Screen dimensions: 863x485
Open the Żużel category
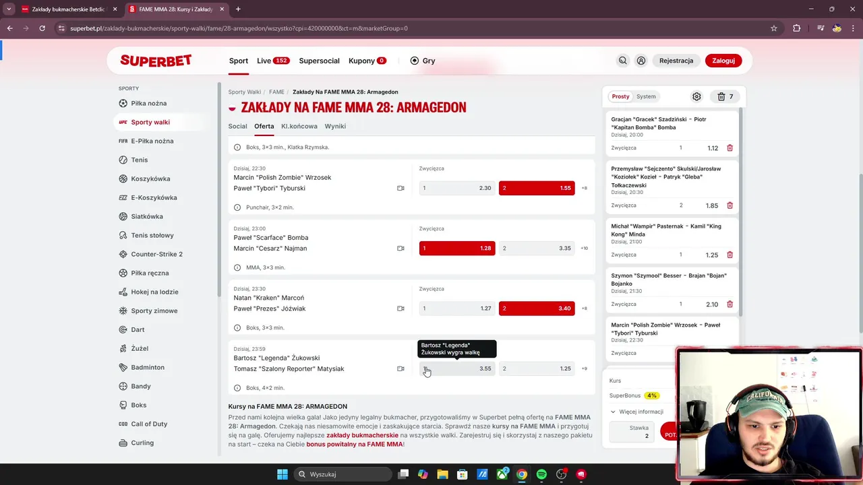pyautogui.click(x=133, y=348)
